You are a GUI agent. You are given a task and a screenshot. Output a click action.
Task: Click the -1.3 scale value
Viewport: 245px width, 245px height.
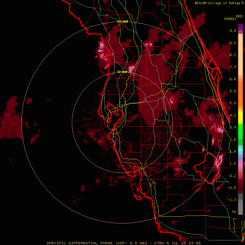click(x=232, y=200)
